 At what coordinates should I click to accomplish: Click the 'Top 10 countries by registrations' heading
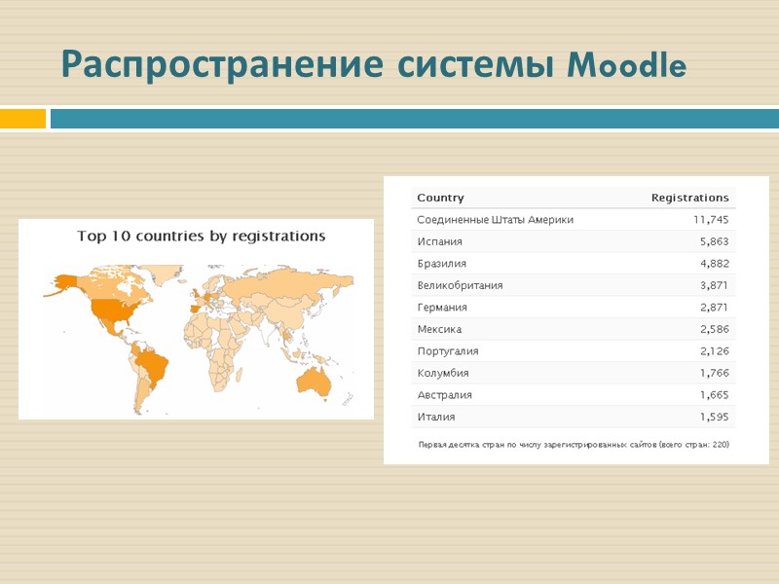pyautogui.click(x=201, y=236)
